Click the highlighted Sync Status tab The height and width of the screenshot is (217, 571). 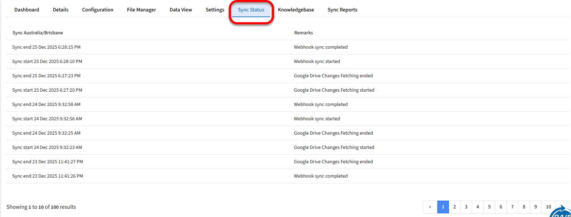point(251,10)
